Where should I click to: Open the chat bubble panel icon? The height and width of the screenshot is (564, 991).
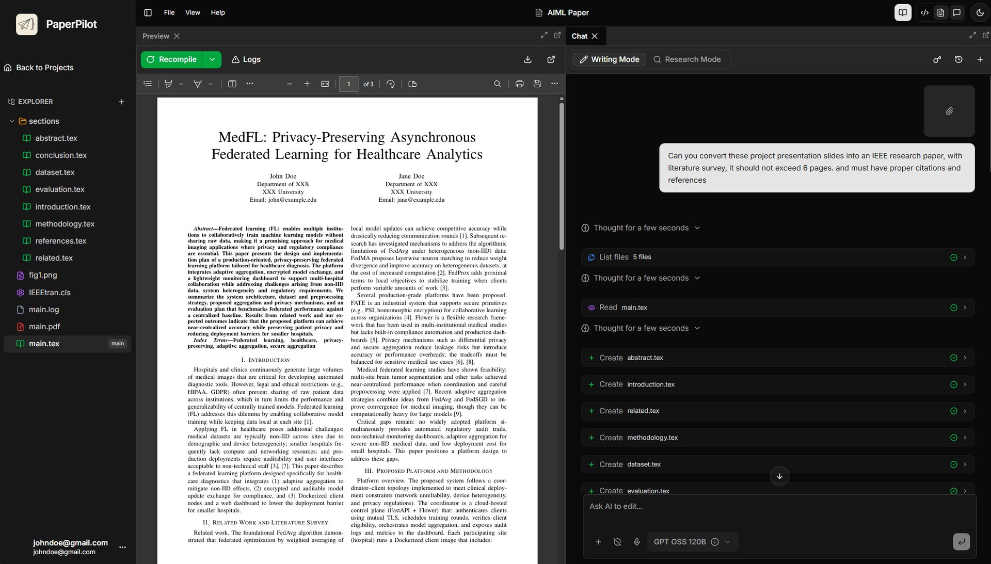pos(957,12)
